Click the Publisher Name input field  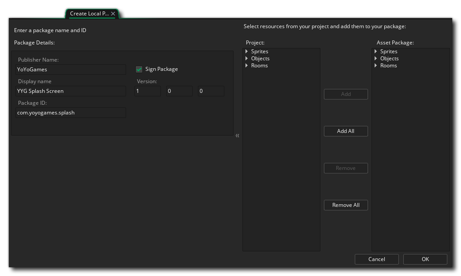tap(71, 69)
